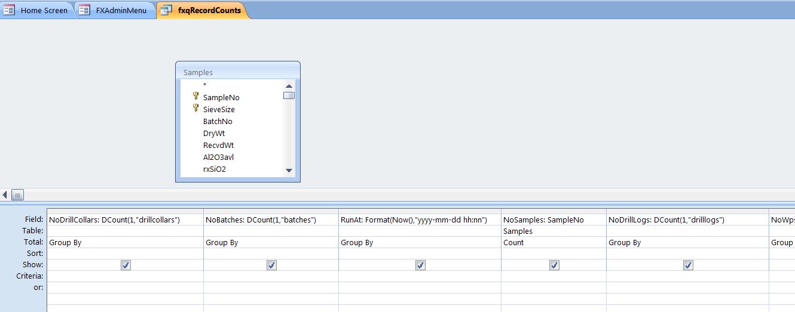Click the FXAdminMenu form icon
Screen dimensions: 795x312
pyautogui.click(x=85, y=10)
